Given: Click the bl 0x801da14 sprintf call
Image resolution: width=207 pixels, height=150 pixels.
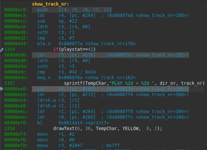Looking at the screenshot, I should tap(73, 123).
